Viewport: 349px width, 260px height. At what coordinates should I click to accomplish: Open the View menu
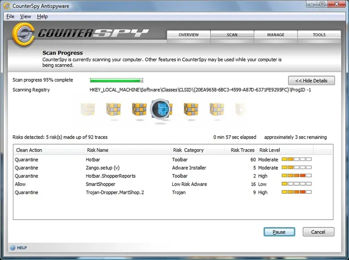tap(26, 17)
